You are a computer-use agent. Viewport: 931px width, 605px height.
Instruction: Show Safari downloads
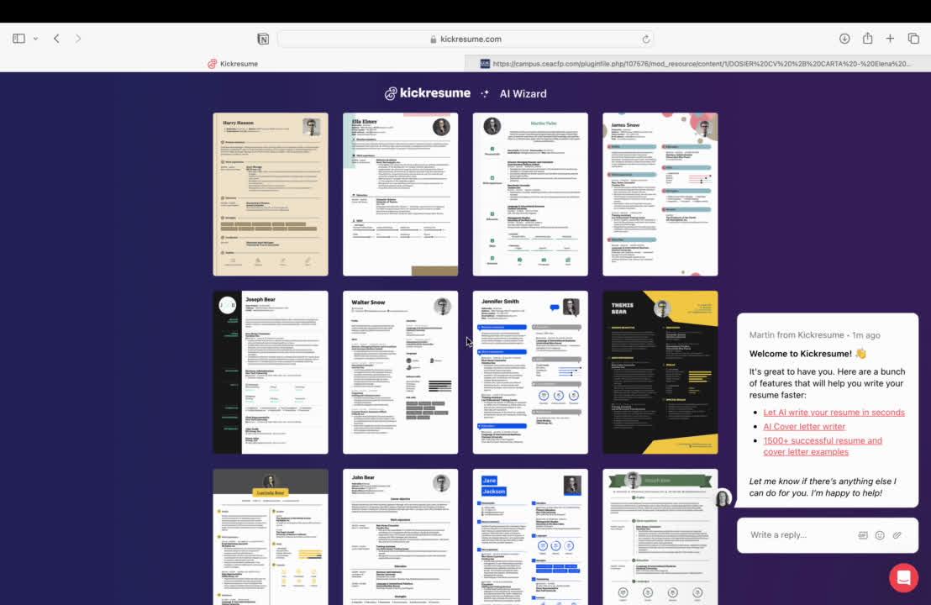click(x=844, y=39)
